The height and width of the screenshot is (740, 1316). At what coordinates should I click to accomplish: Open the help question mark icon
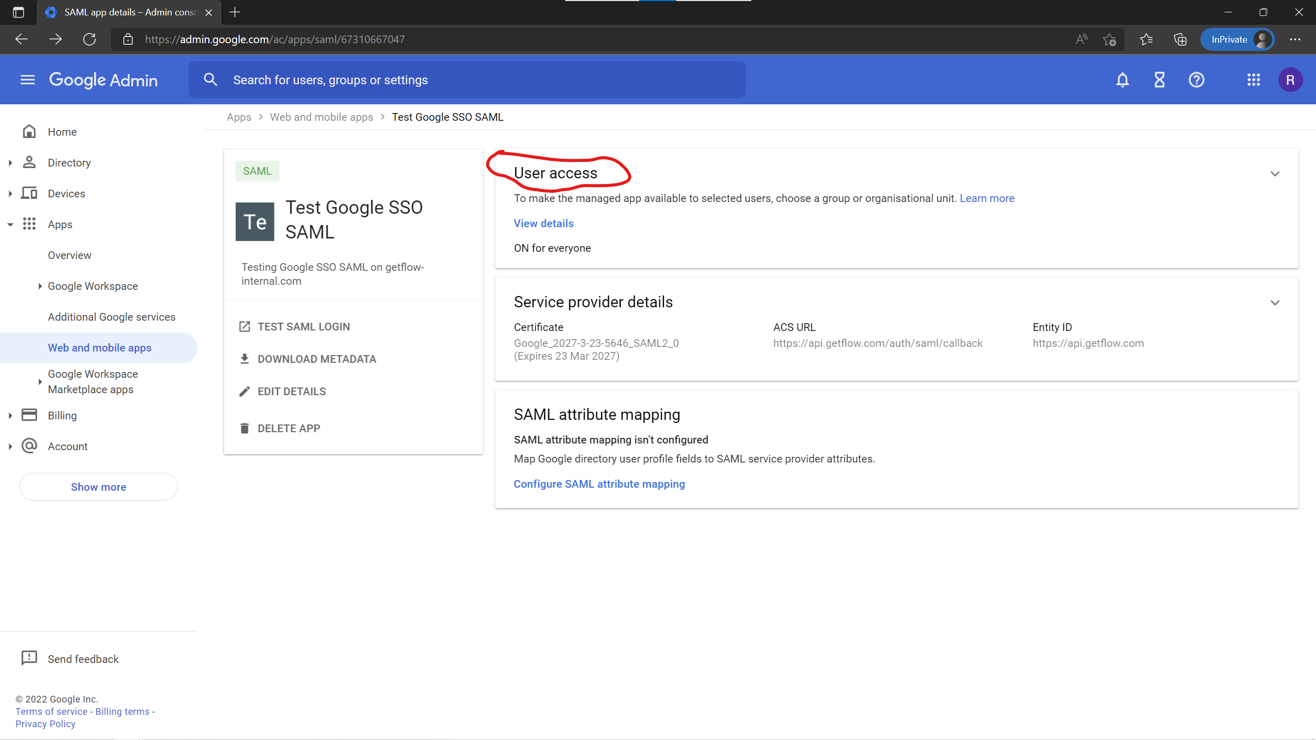(1196, 80)
